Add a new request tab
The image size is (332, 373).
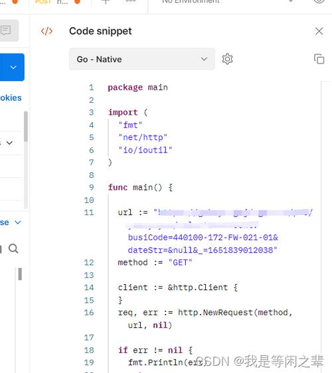[106, 1]
